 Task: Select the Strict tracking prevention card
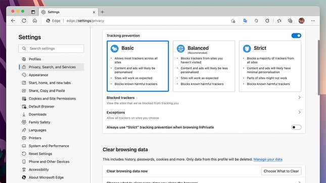pyautogui.click(x=270, y=66)
